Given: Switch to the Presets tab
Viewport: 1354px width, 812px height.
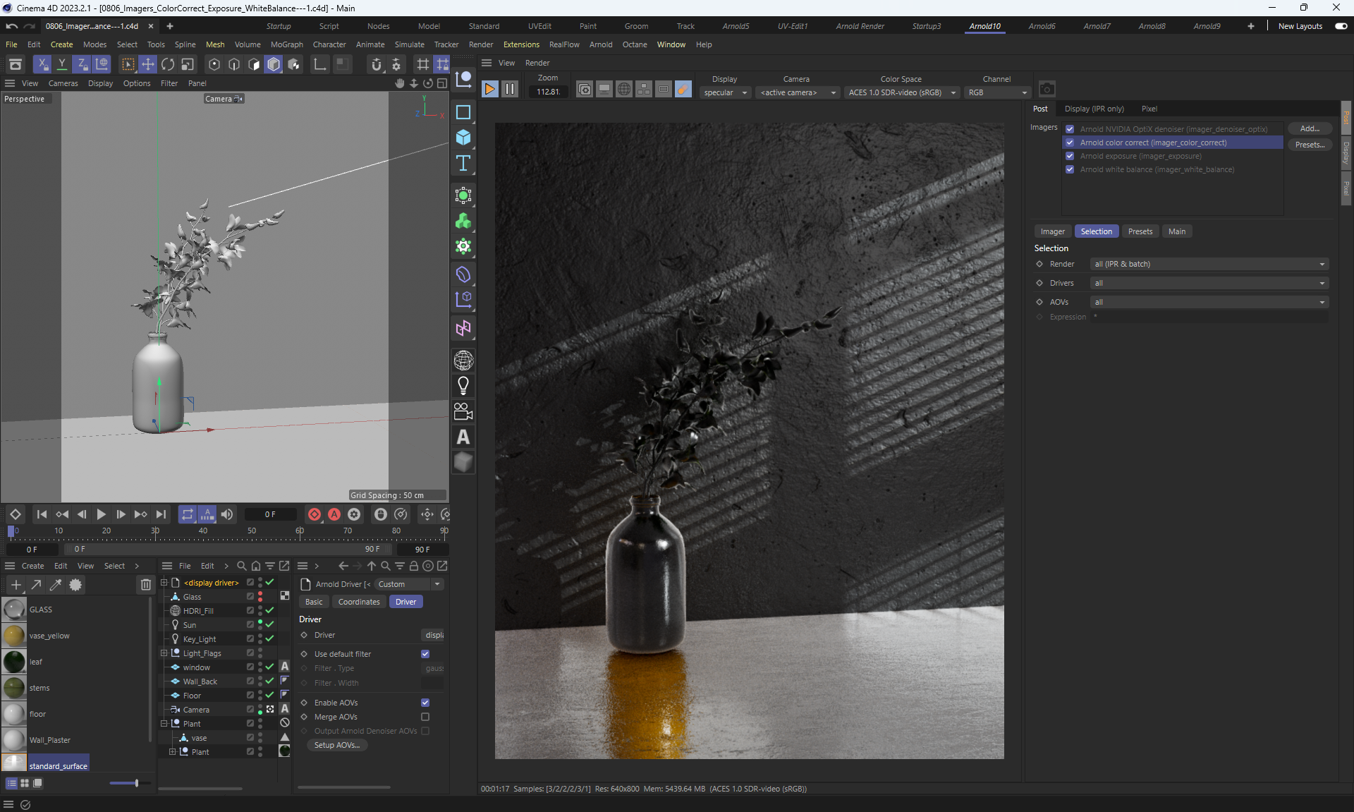Looking at the screenshot, I should 1140,231.
